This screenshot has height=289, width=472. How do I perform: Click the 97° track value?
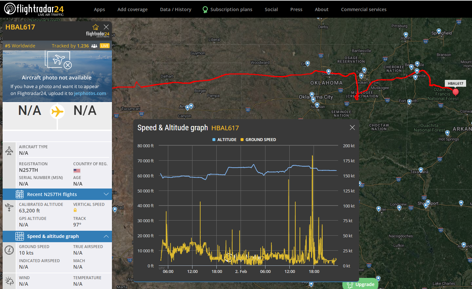[77, 225]
